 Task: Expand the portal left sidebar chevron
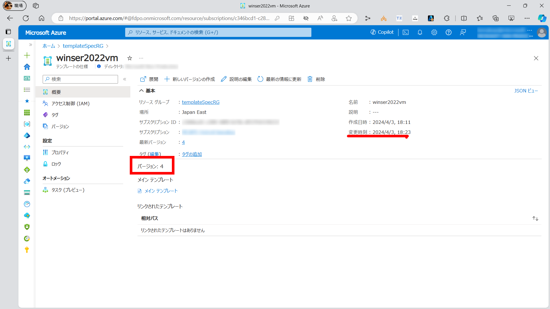coord(30,45)
